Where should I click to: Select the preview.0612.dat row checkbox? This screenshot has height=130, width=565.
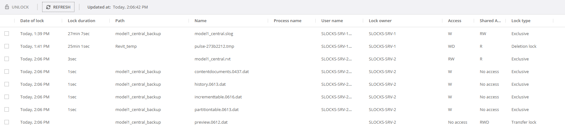(x=7, y=122)
